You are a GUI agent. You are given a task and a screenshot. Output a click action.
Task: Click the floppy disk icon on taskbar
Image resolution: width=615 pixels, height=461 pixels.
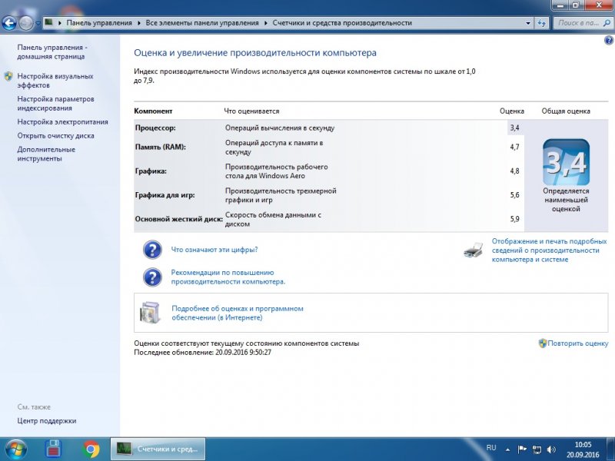(x=54, y=448)
